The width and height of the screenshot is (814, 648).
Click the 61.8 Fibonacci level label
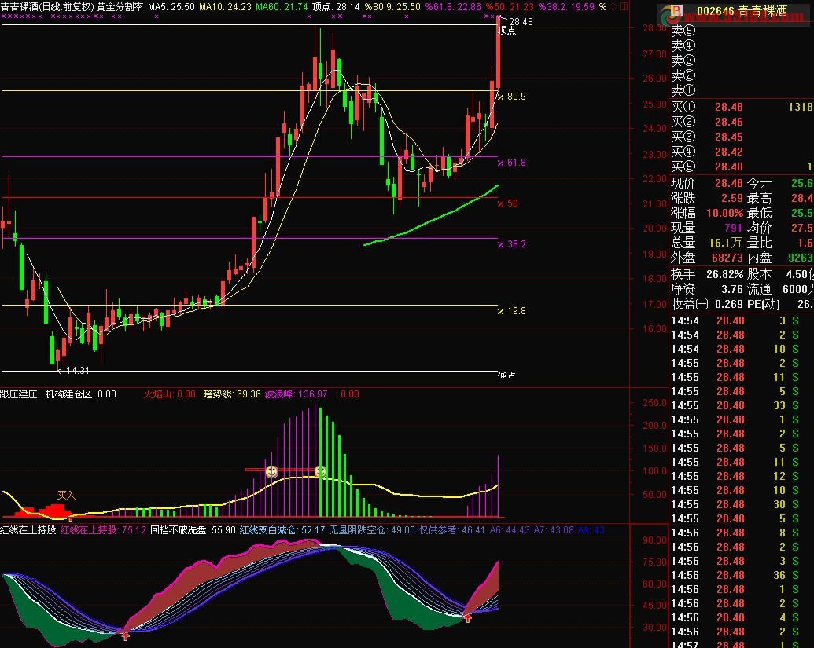click(516, 163)
